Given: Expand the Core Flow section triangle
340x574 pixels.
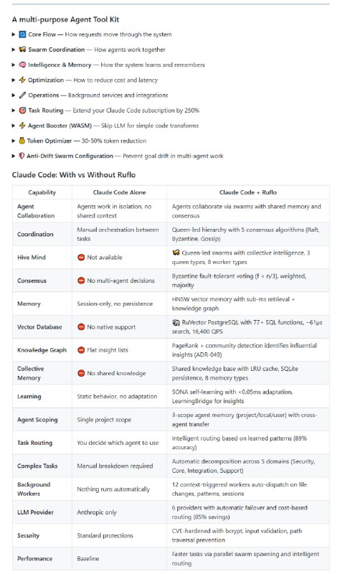Looking at the screenshot, I should [14, 34].
